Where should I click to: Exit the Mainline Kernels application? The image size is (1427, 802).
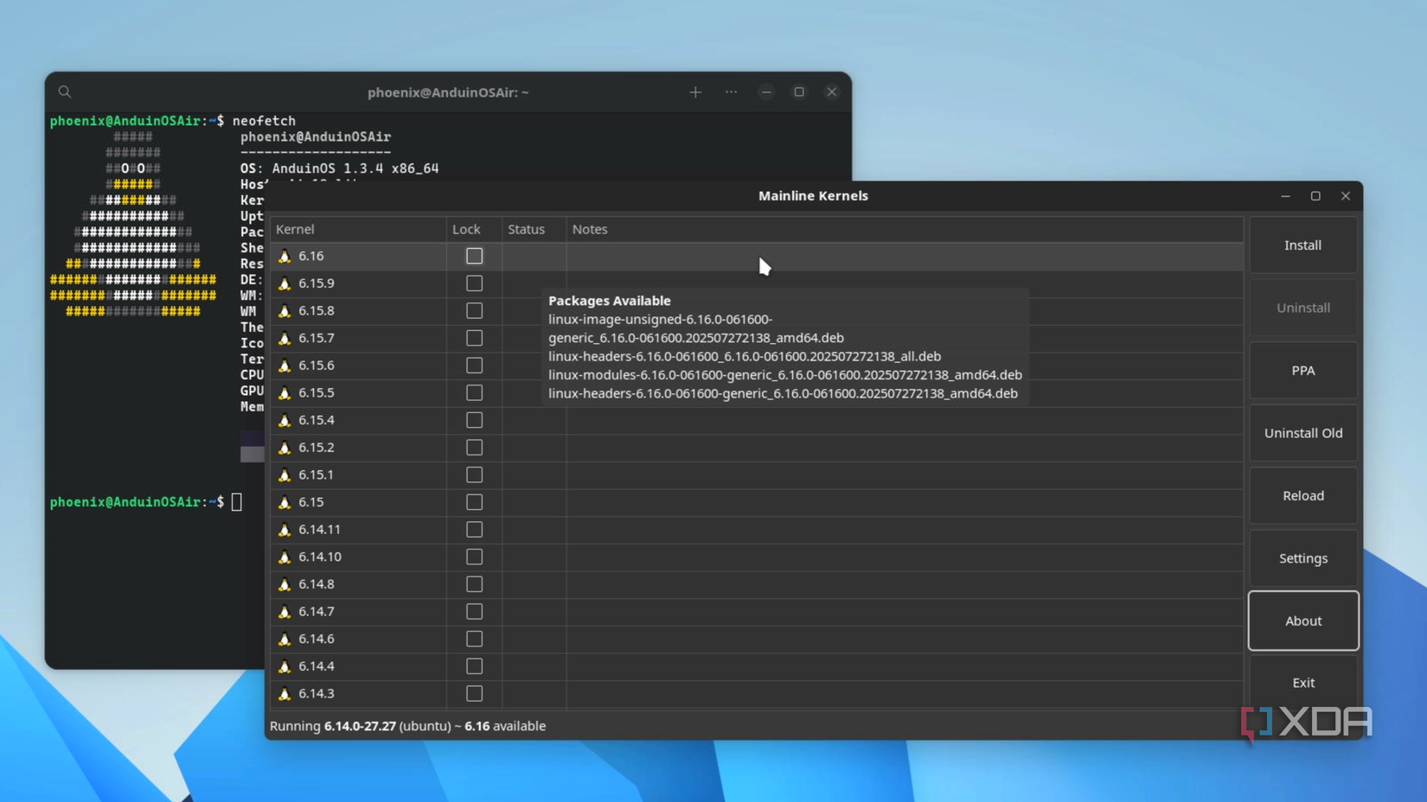click(x=1302, y=683)
